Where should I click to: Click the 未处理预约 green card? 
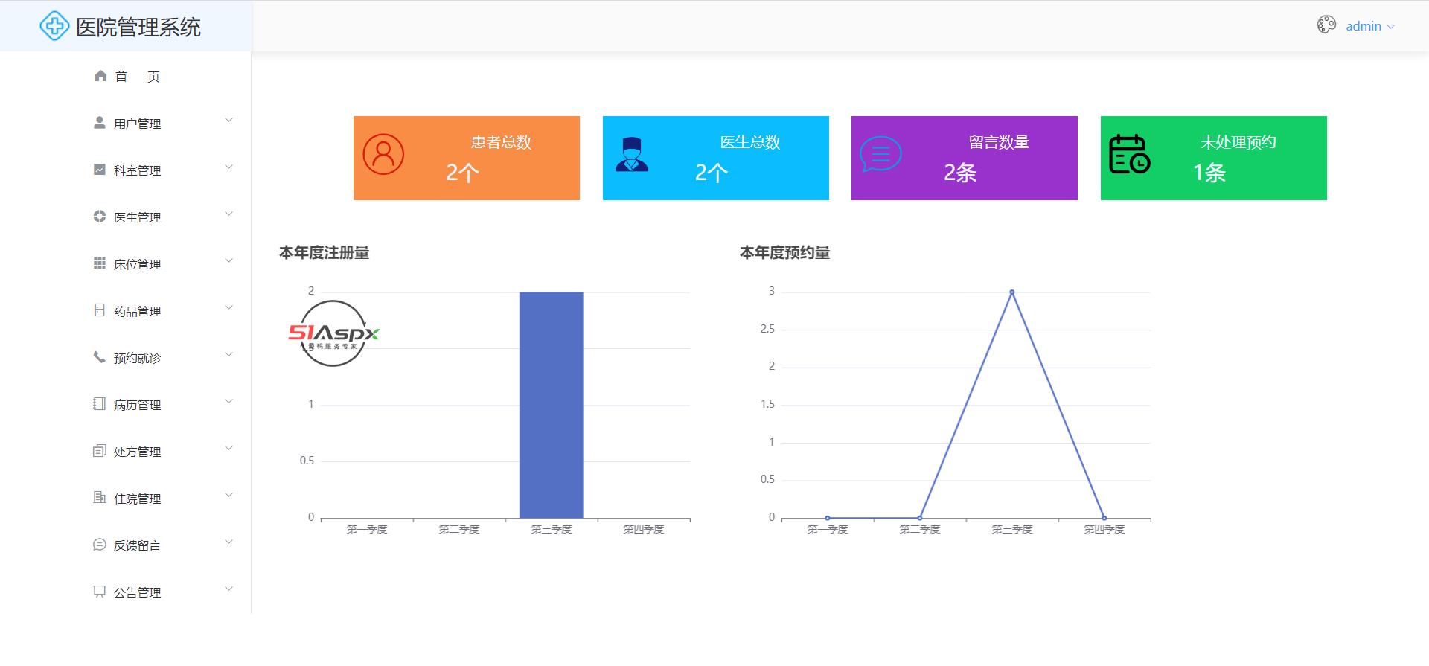pos(1213,158)
